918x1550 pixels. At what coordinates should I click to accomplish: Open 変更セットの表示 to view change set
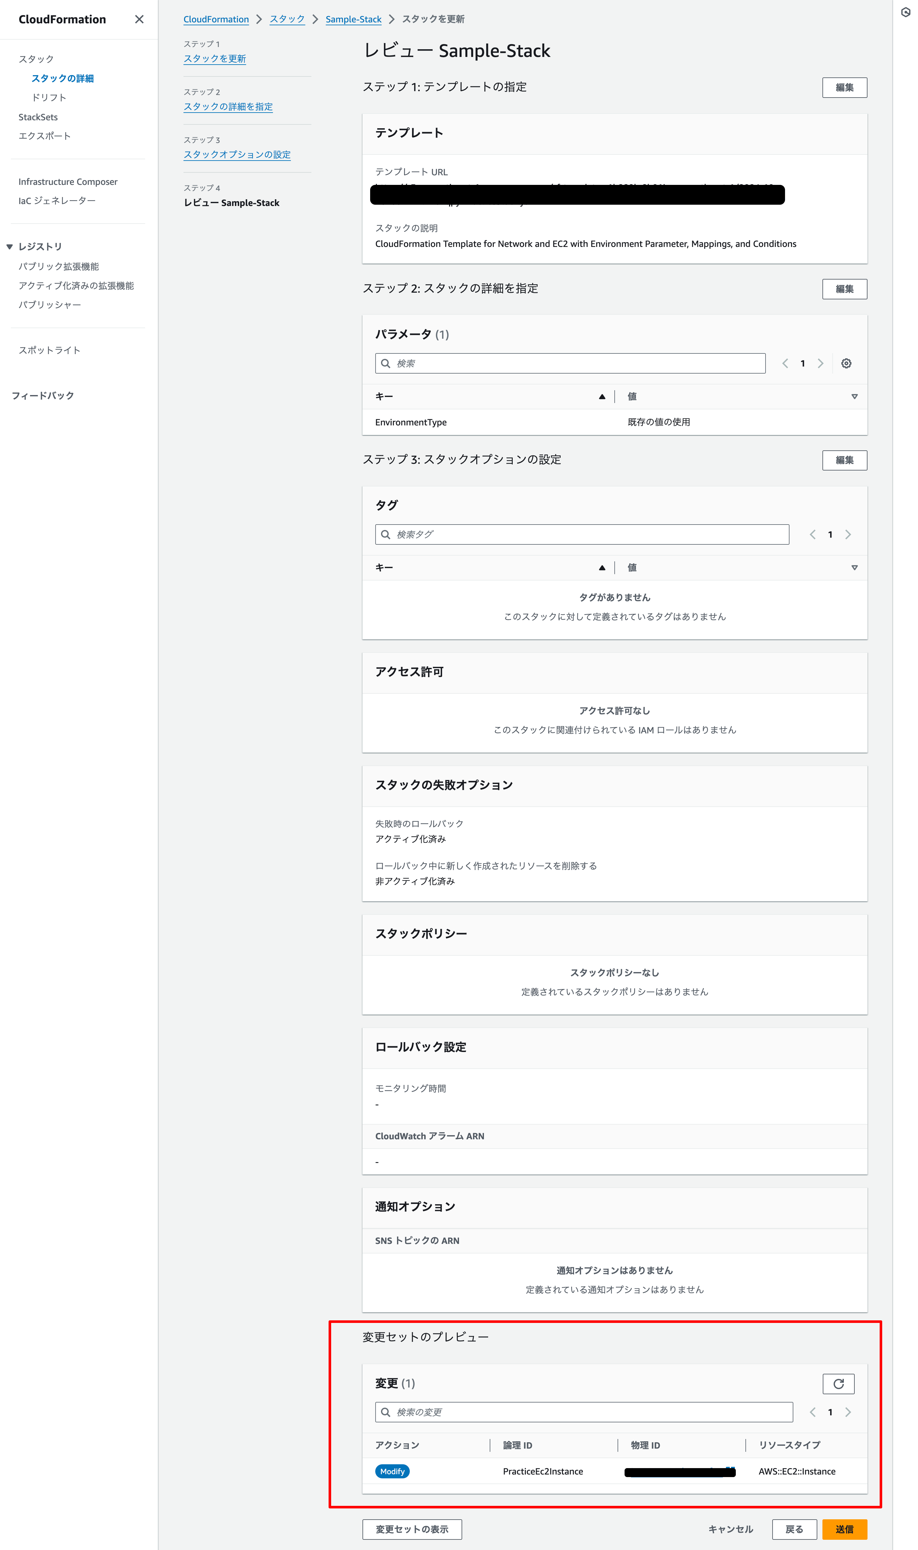click(411, 1529)
